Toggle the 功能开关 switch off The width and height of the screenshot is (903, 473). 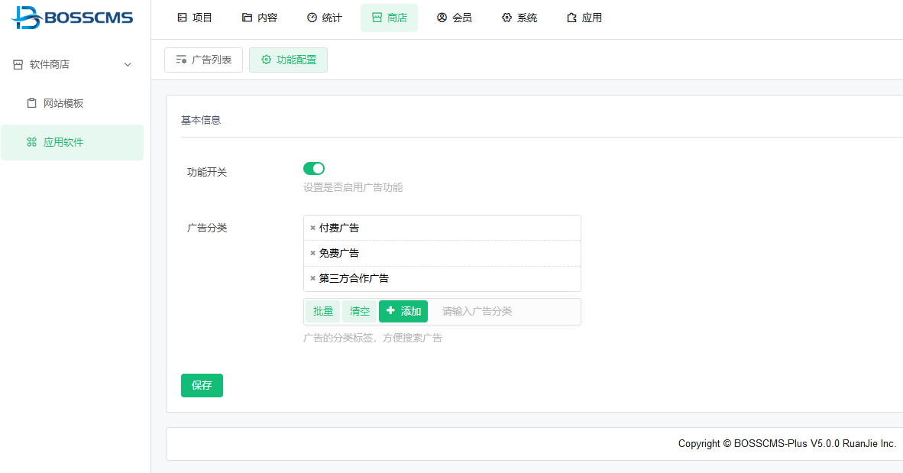pyautogui.click(x=314, y=168)
